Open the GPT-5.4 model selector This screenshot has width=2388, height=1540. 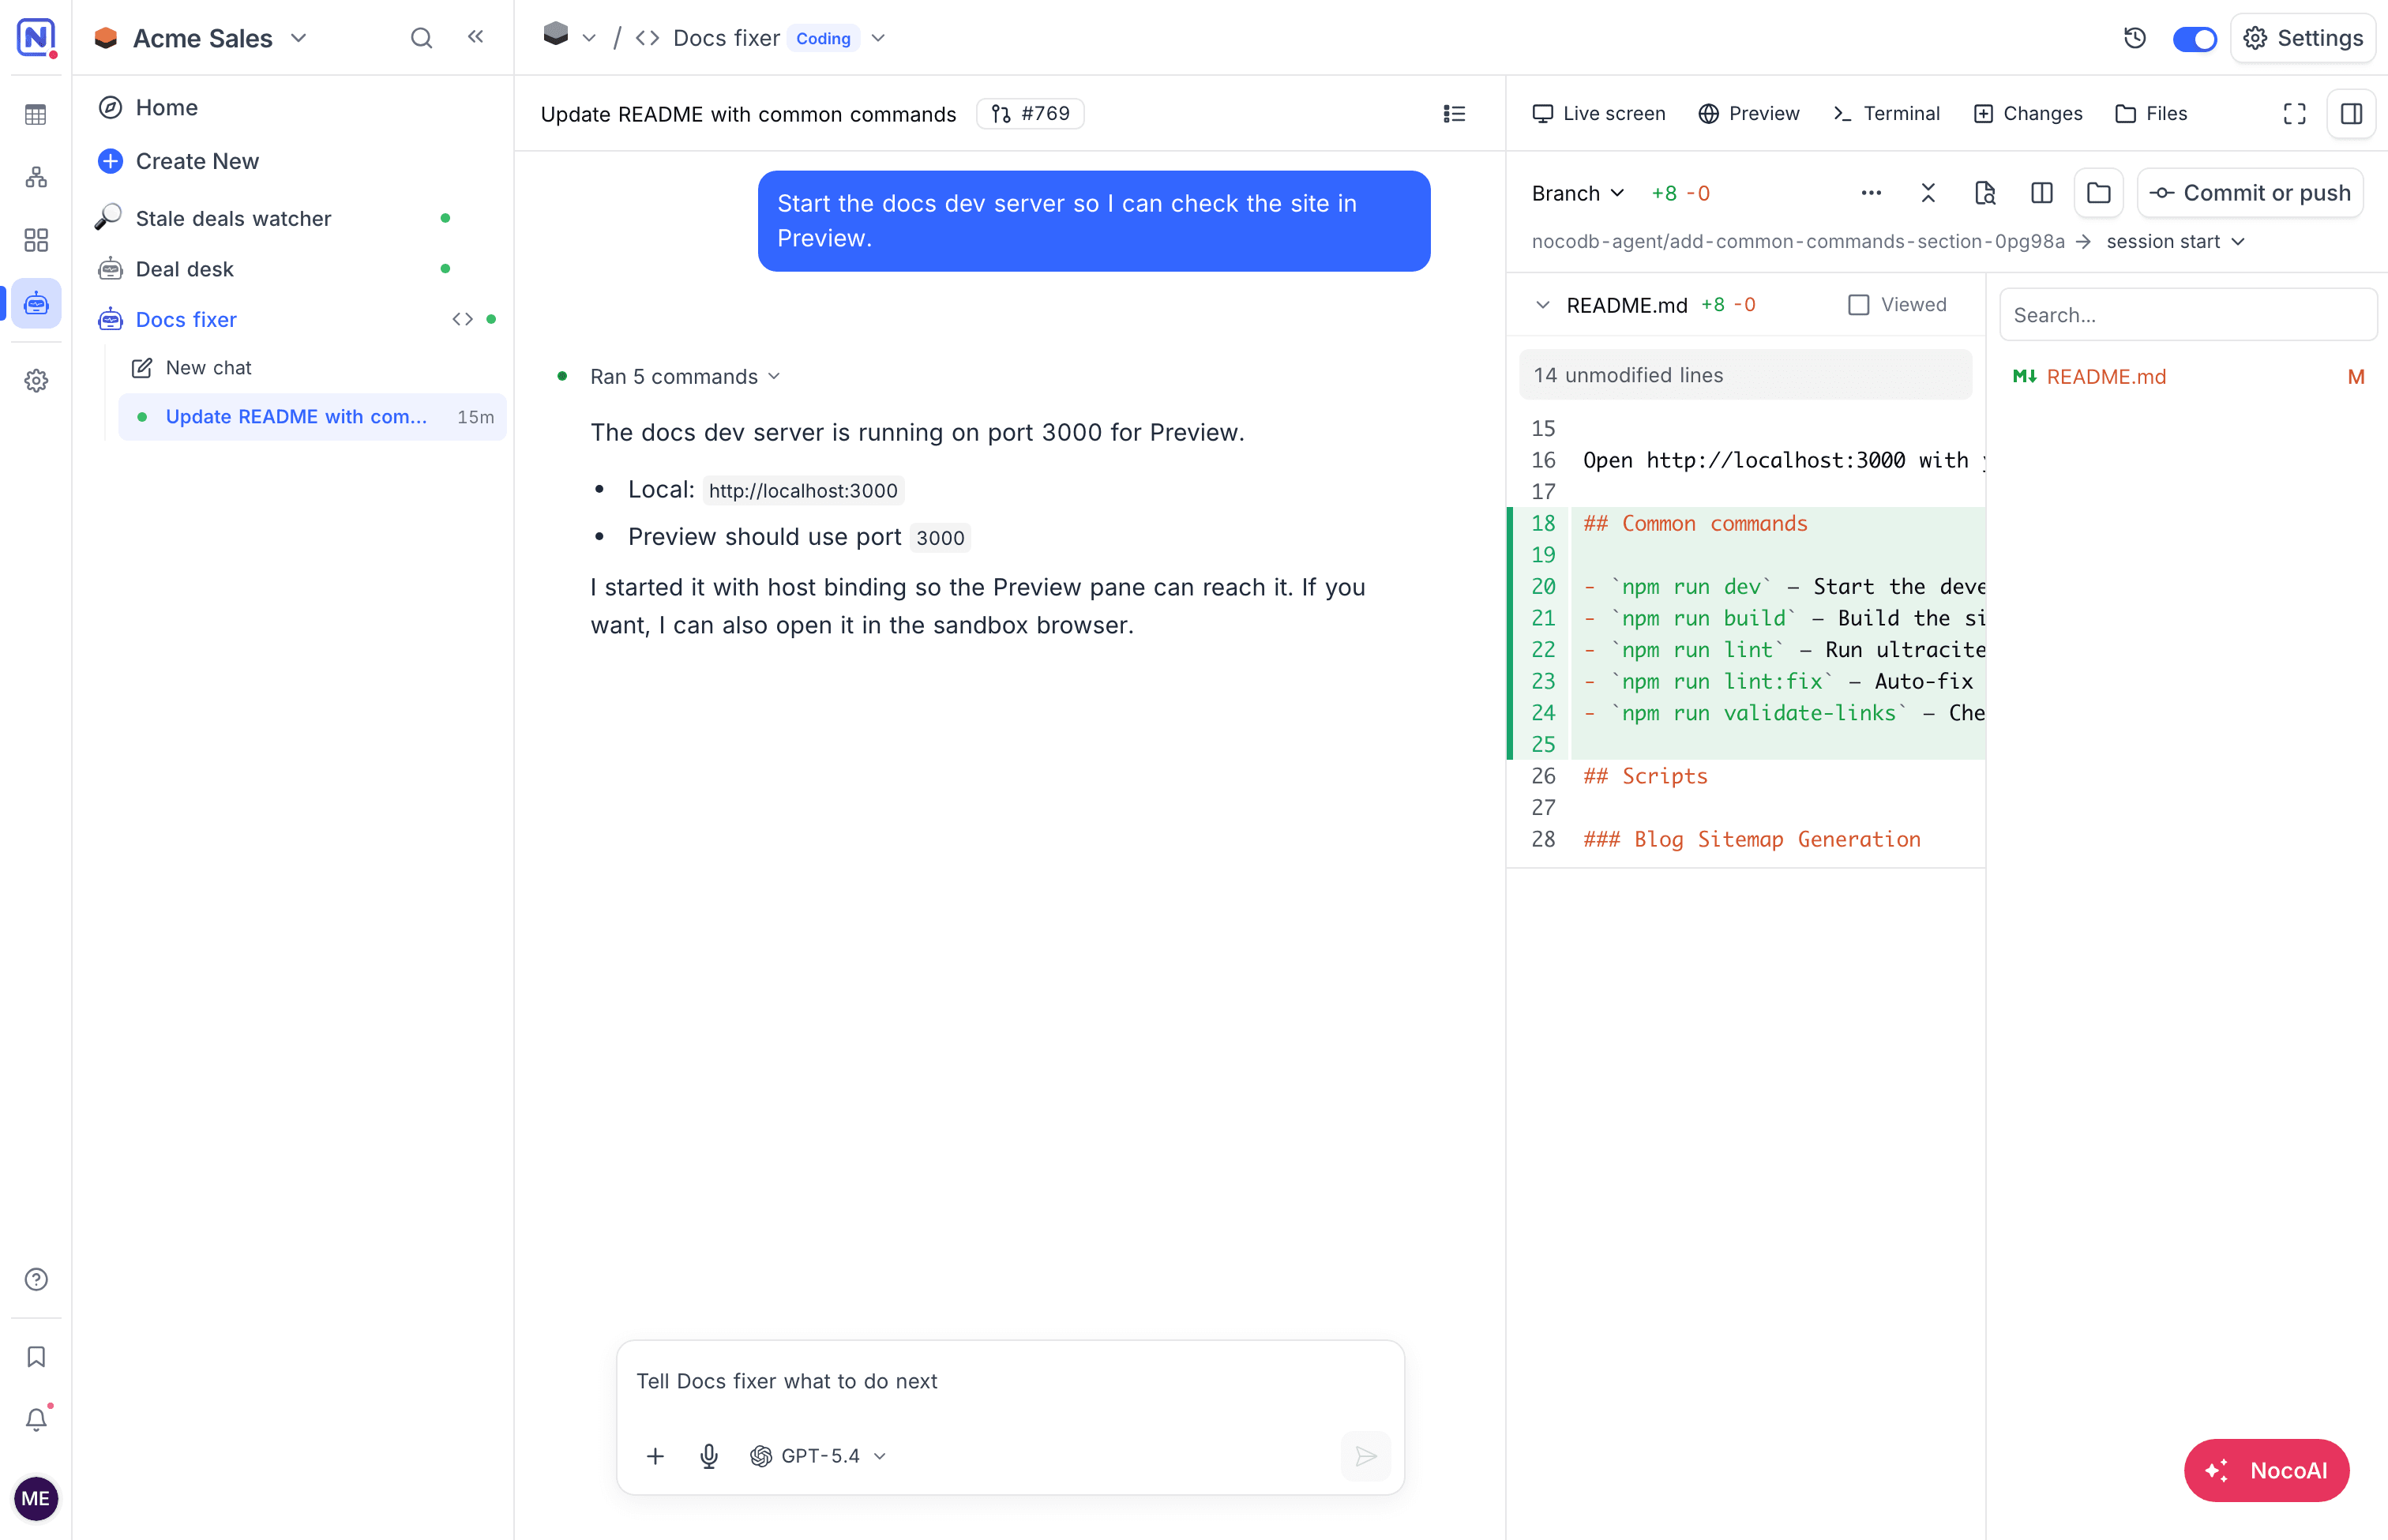818,1456
